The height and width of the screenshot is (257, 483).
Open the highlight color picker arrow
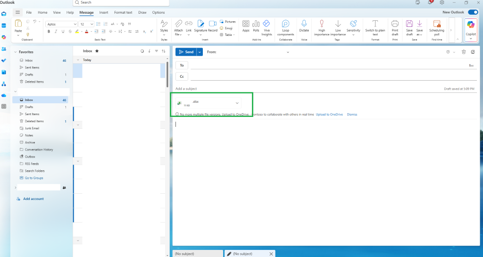pos(82,32)
